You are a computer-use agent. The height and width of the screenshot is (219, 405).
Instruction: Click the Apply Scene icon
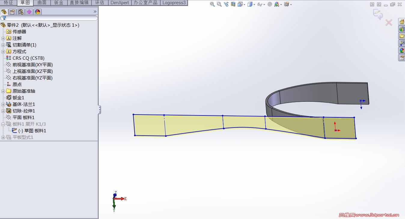(276, 4)
